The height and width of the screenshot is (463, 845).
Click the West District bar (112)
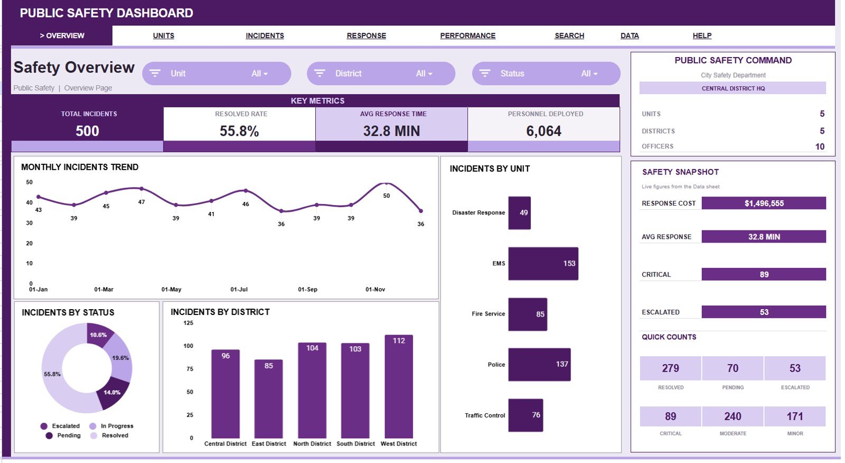pos(399,386)
